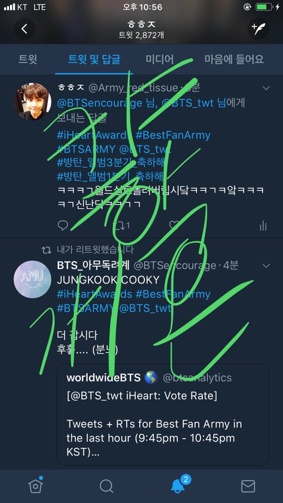Reply to the Army_red_tissue tweet
The height and width of the screenshot is (503, 283).
pyautogui.click(x=63, y=225)
